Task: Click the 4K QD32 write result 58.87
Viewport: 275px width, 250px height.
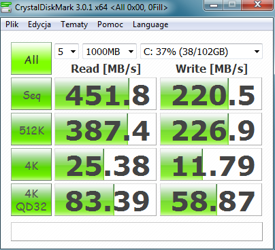Action: click(211, 200)
